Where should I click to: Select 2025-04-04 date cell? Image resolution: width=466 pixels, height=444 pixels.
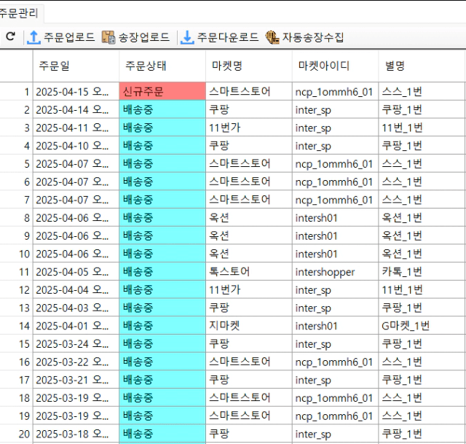76,289
